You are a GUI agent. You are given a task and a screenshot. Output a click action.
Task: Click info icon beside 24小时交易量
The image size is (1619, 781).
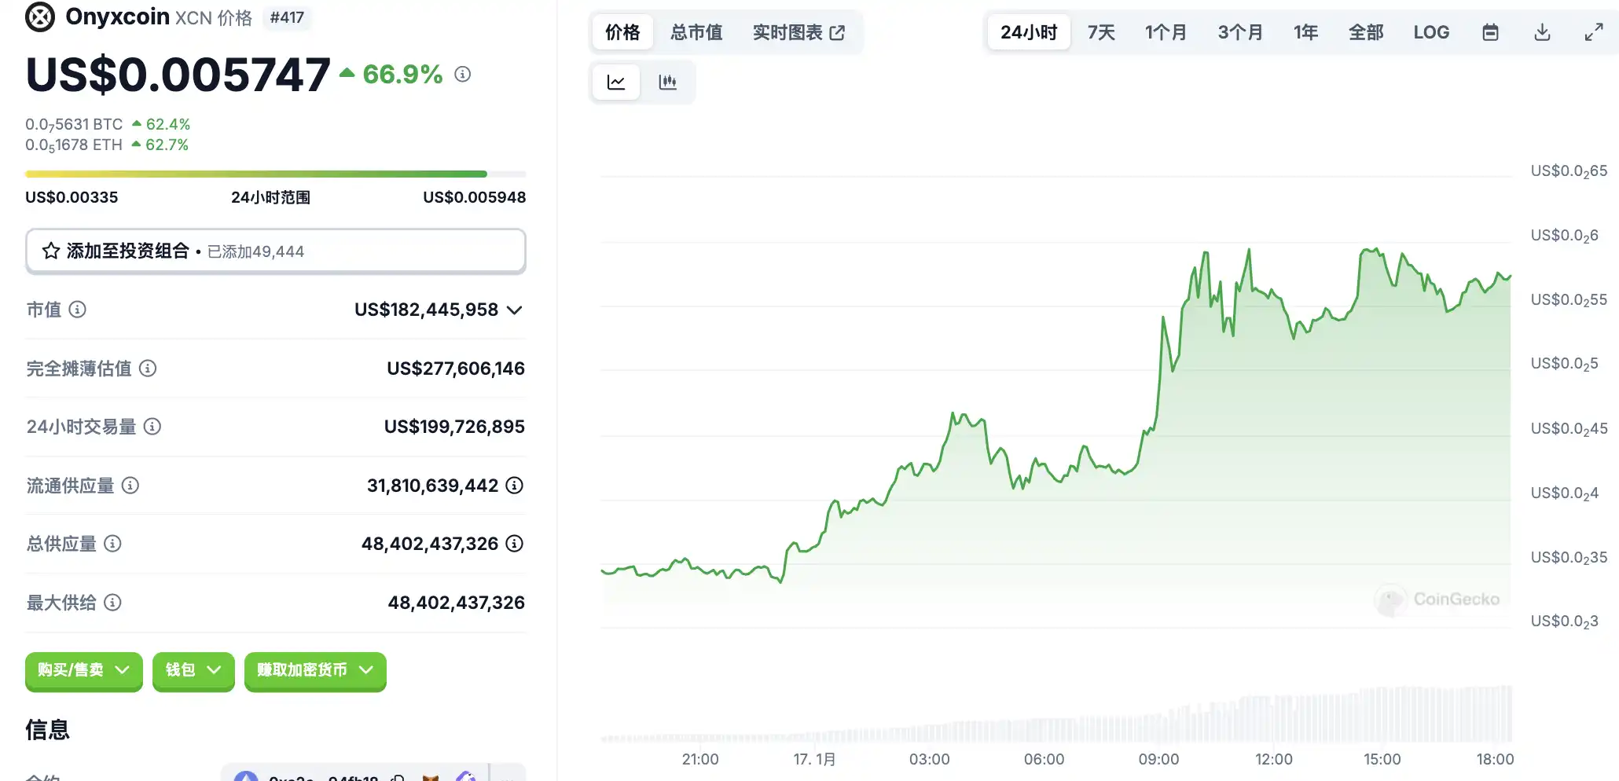pyautogui.click(x=152, y=427)
